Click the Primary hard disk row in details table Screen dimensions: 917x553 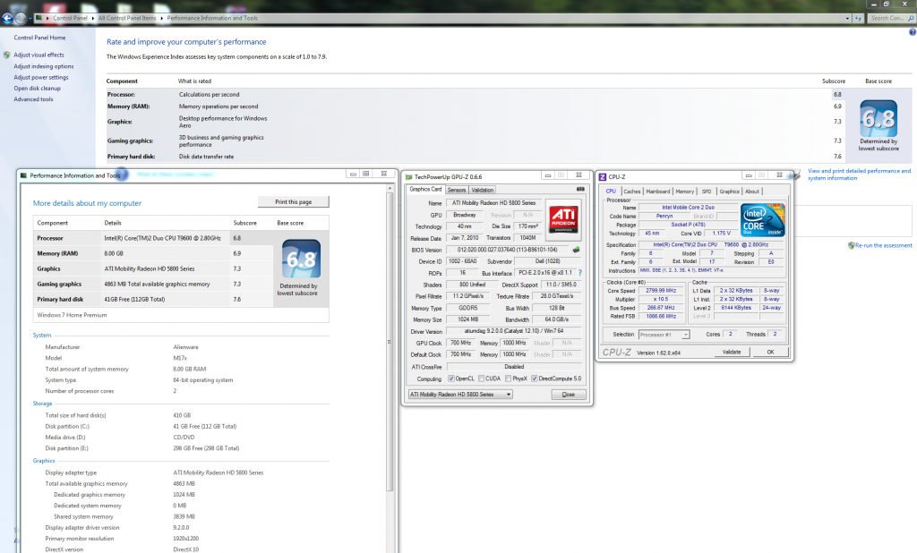pyautogui.click(x=154, y=299)
